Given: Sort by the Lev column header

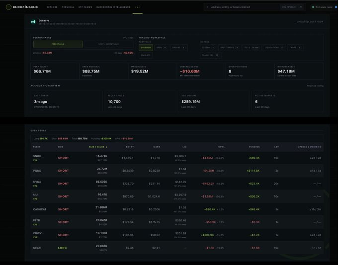Looking at the screenshot, I should tap(276, 147).
